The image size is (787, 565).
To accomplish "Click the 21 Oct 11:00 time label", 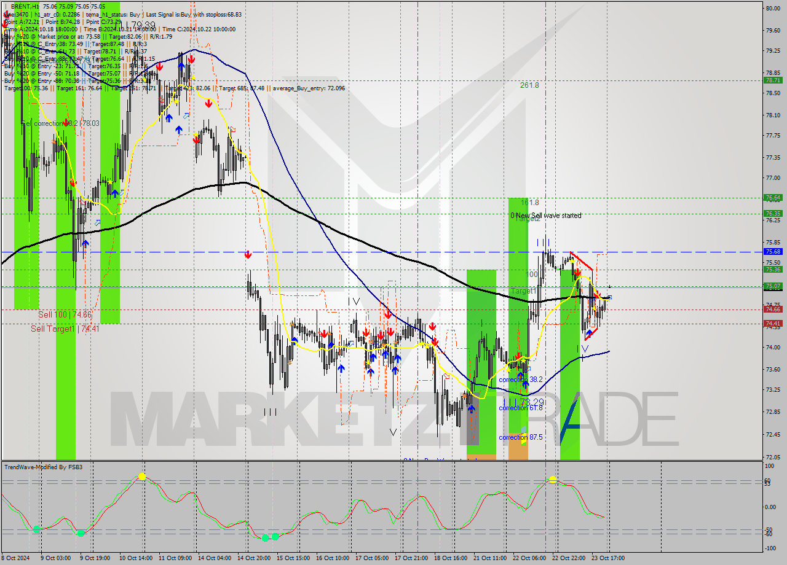I will (x=489, y=558).
